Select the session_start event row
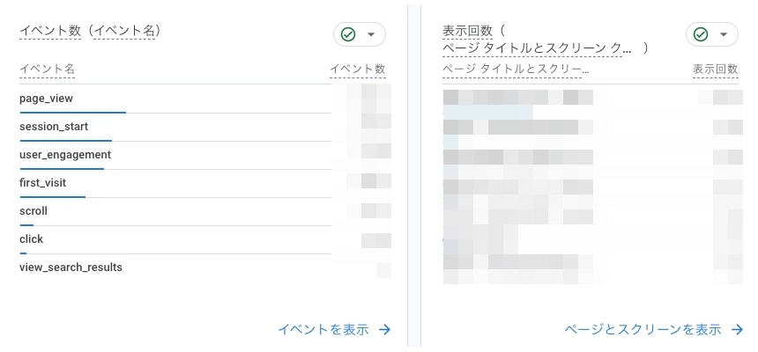 click(x=205, y=127)
